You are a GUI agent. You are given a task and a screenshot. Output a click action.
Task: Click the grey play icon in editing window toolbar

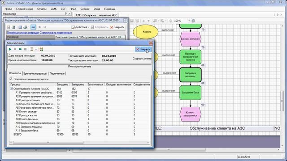[x=40, y=27]
